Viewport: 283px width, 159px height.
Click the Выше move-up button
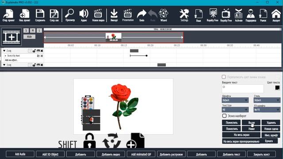[x=251, y=123]
